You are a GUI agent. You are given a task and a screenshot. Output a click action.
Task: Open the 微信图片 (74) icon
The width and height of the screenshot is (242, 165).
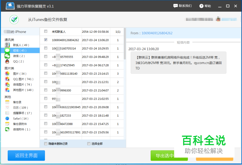pos(7,84)
